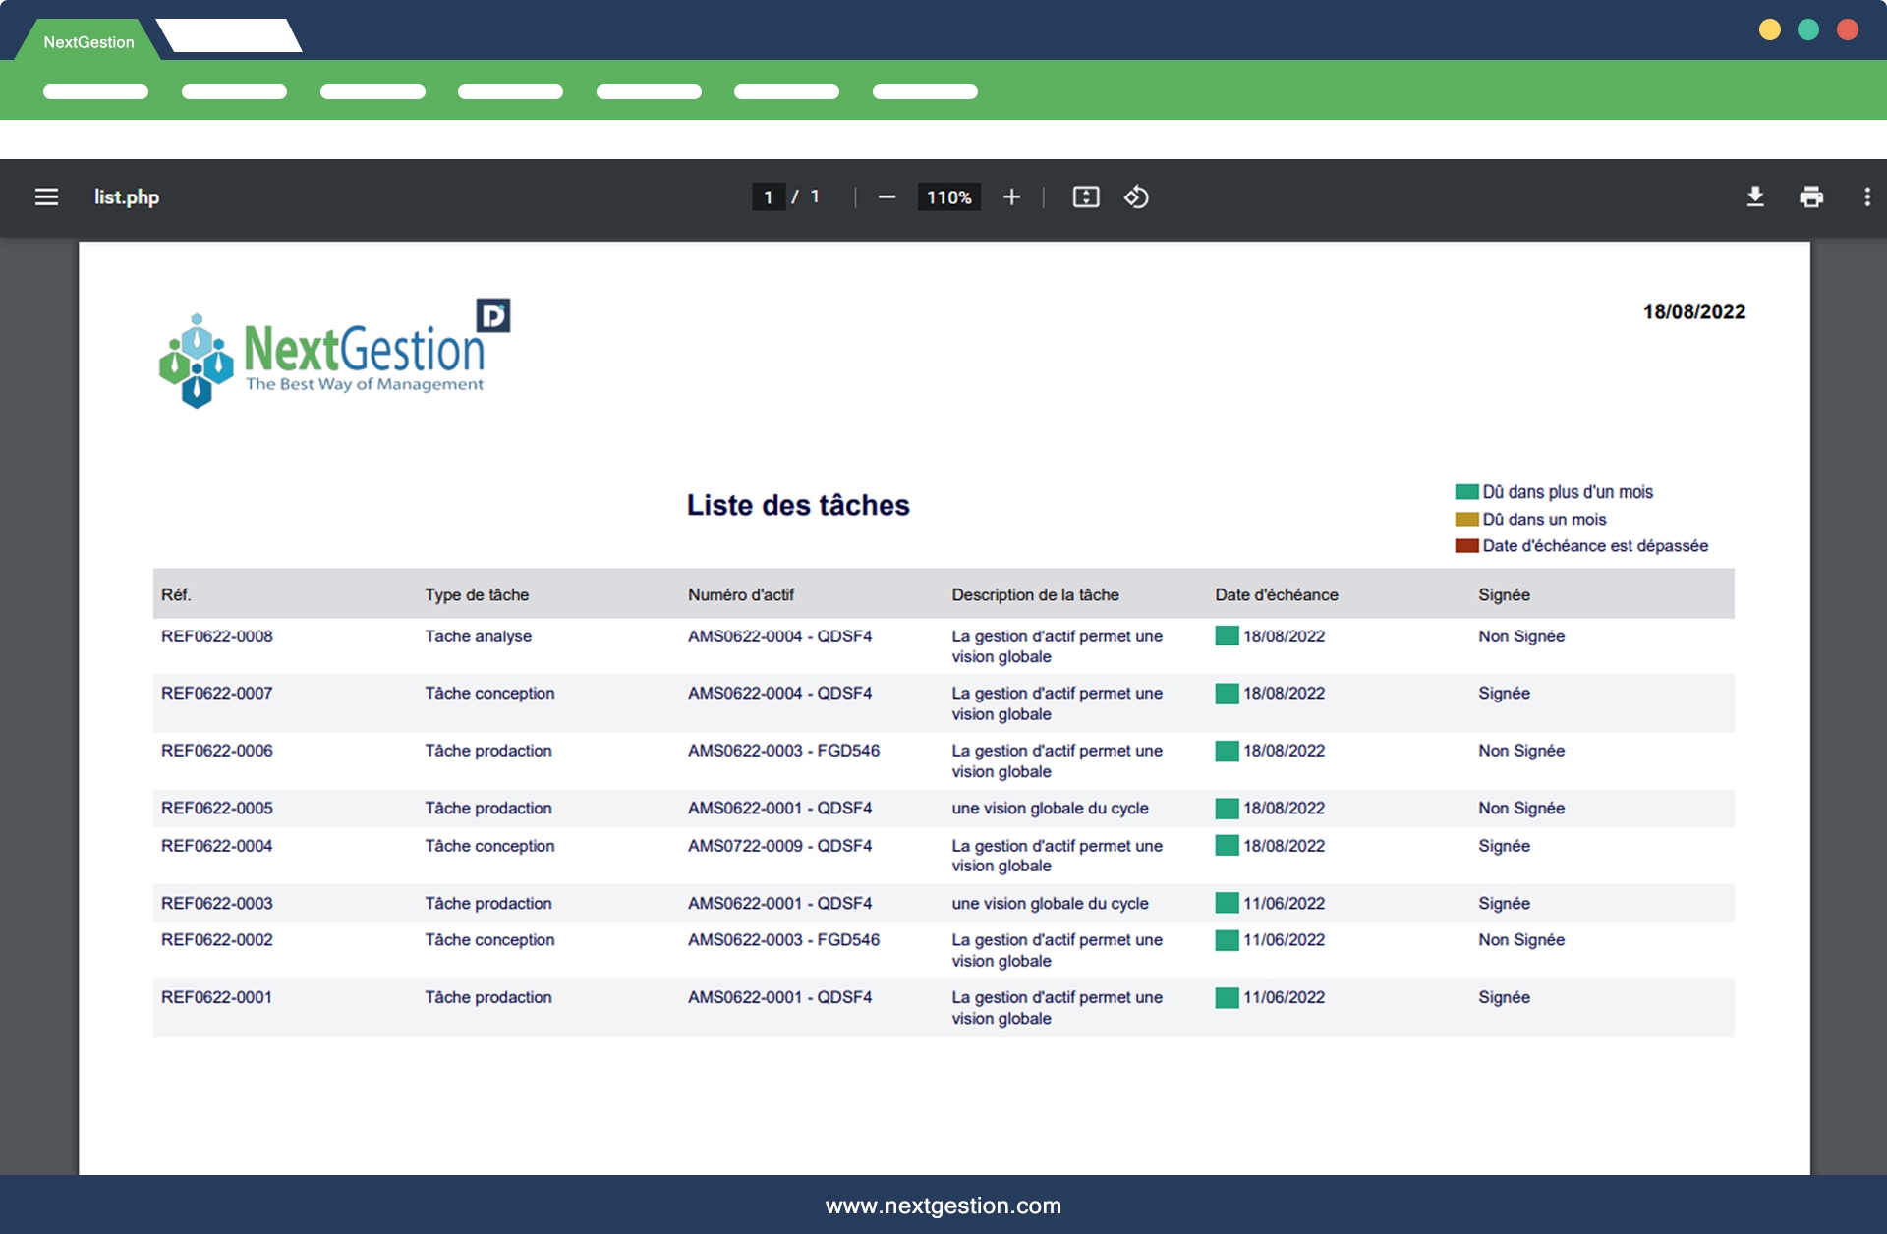1887x1234 pixels.
Task: Switch to the blank white tab
Action: click(x=229, y=36)
